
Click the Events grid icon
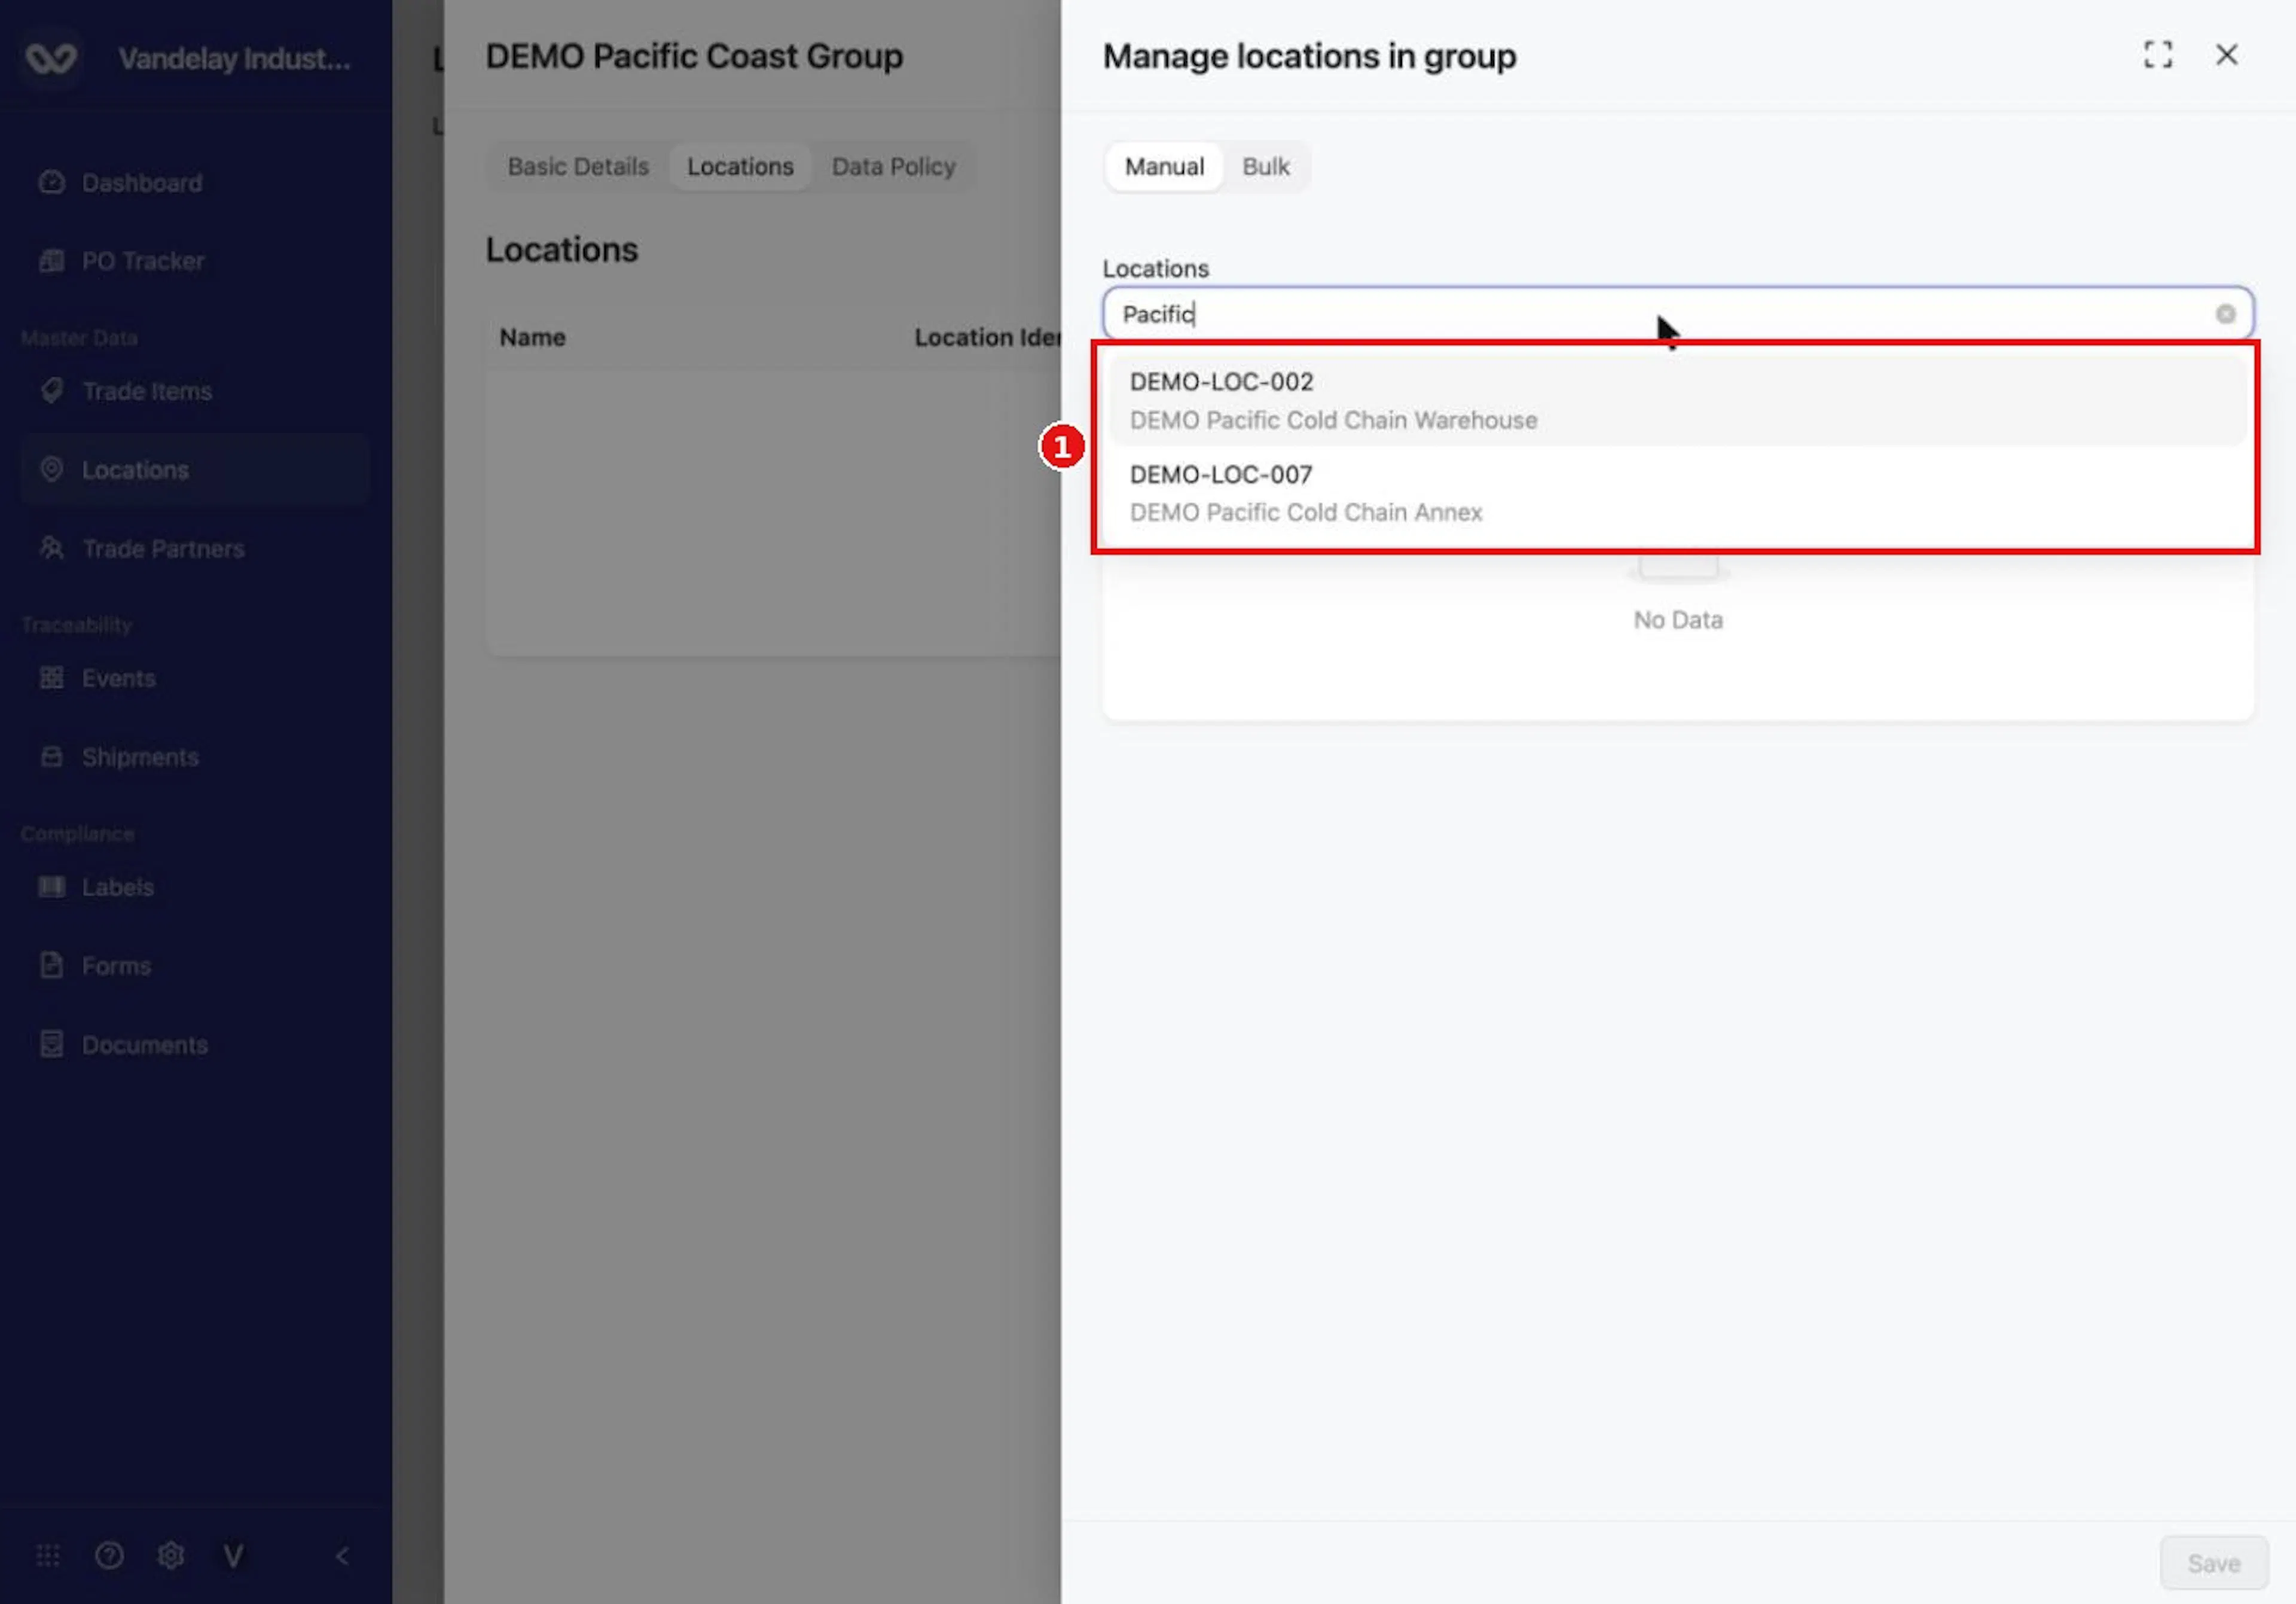pyautogui.click(x=52, y=677)
